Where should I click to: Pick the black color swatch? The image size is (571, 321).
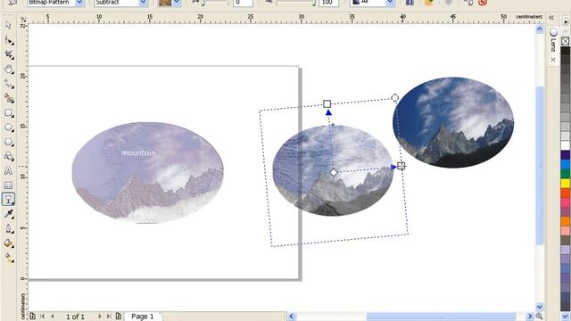tap(565, 51)
